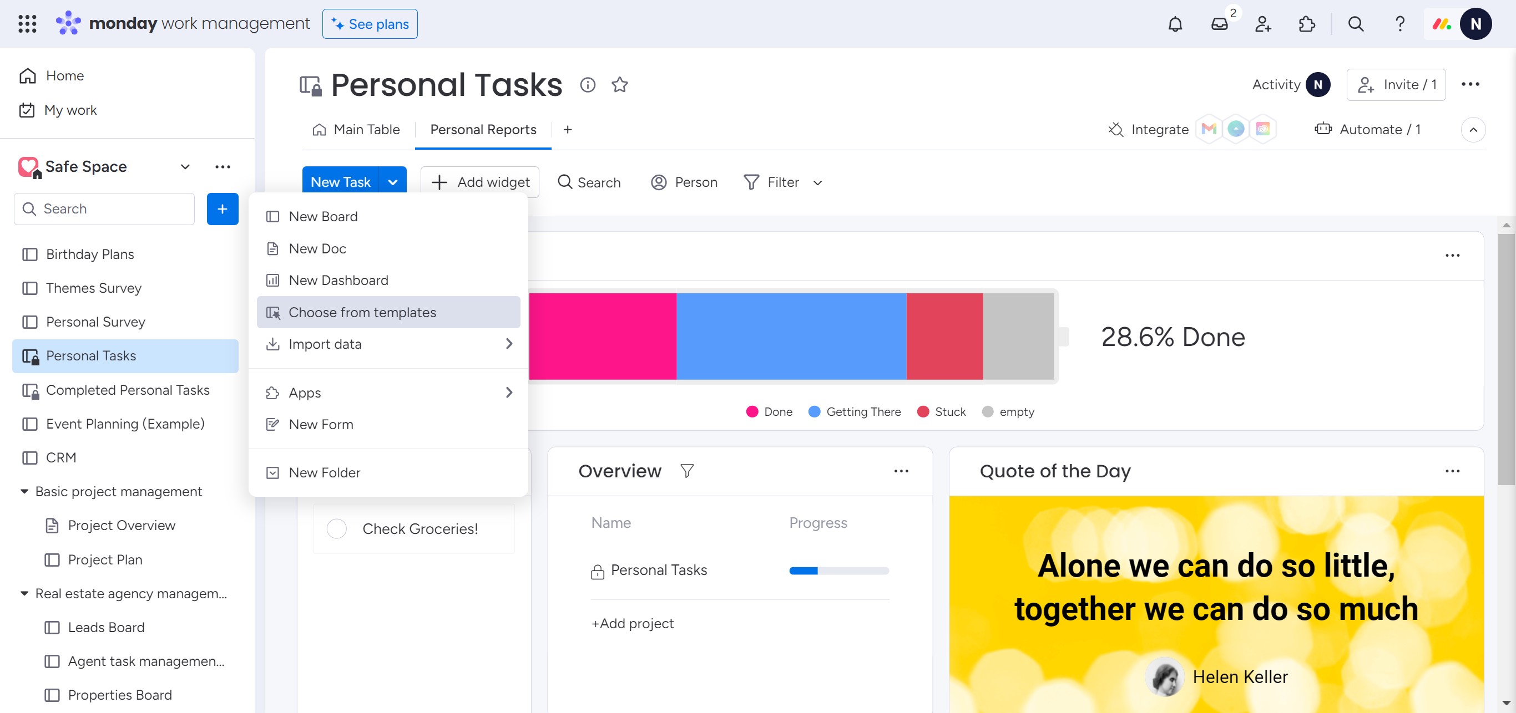The height and width of the screenshot is (713, 1516).
Task: Toggle the Stuck legend item
Action: click(941, 411)
